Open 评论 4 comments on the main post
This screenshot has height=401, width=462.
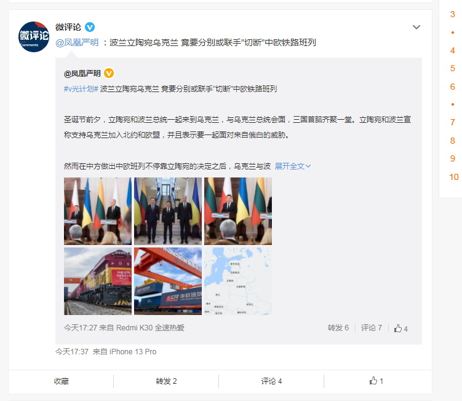click(x=271, y=381)
